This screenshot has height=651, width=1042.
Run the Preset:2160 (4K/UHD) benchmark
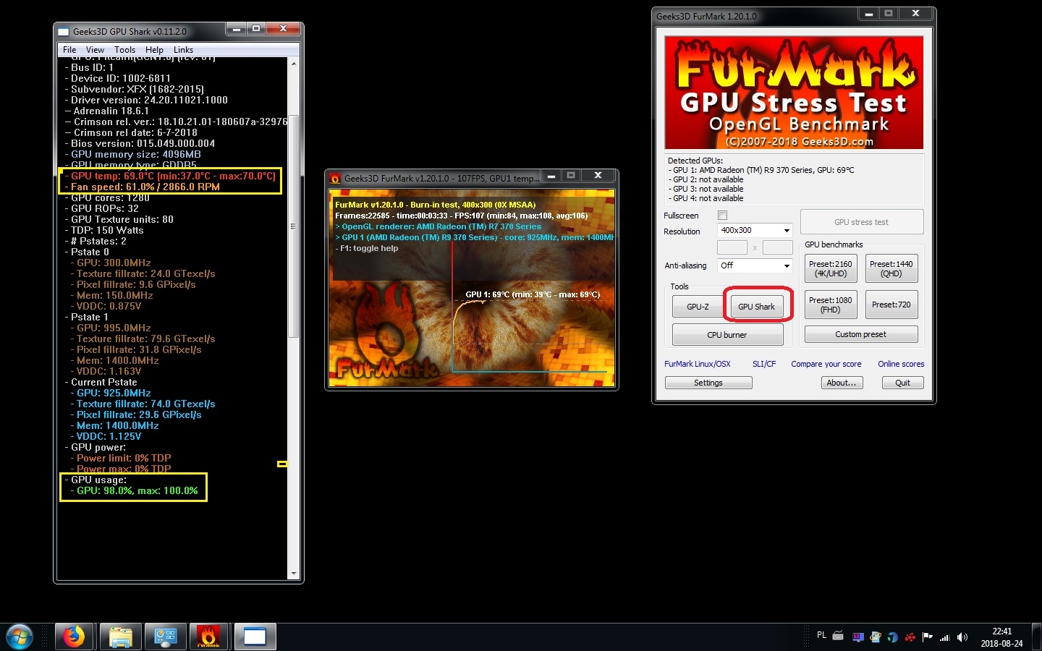(831, 268)
